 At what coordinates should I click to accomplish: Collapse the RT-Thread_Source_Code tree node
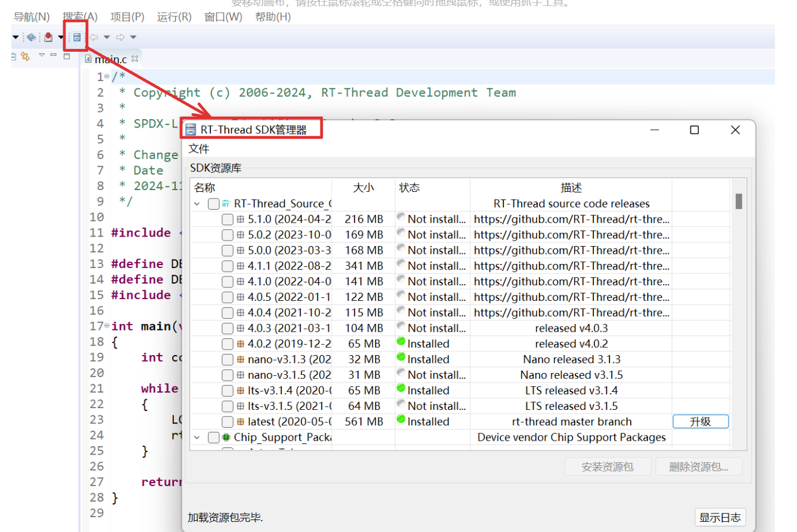coord(197,204)
